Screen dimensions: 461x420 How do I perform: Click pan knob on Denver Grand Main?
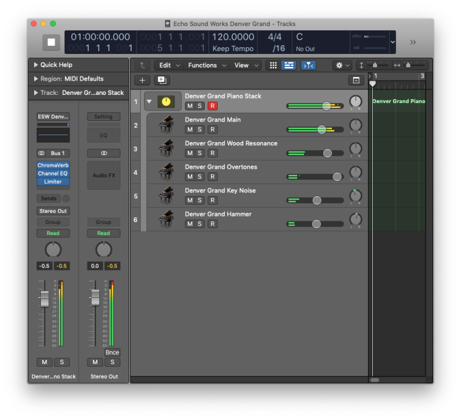click(x=356, y=125)
